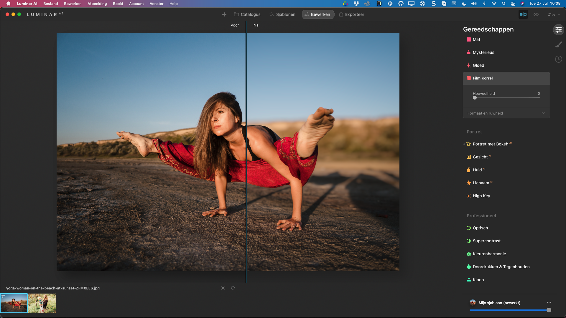The width and height of the screenshot is (566, 318).
Task: Open the Gezicht AI tool
Action: click(x=480, y=157)
